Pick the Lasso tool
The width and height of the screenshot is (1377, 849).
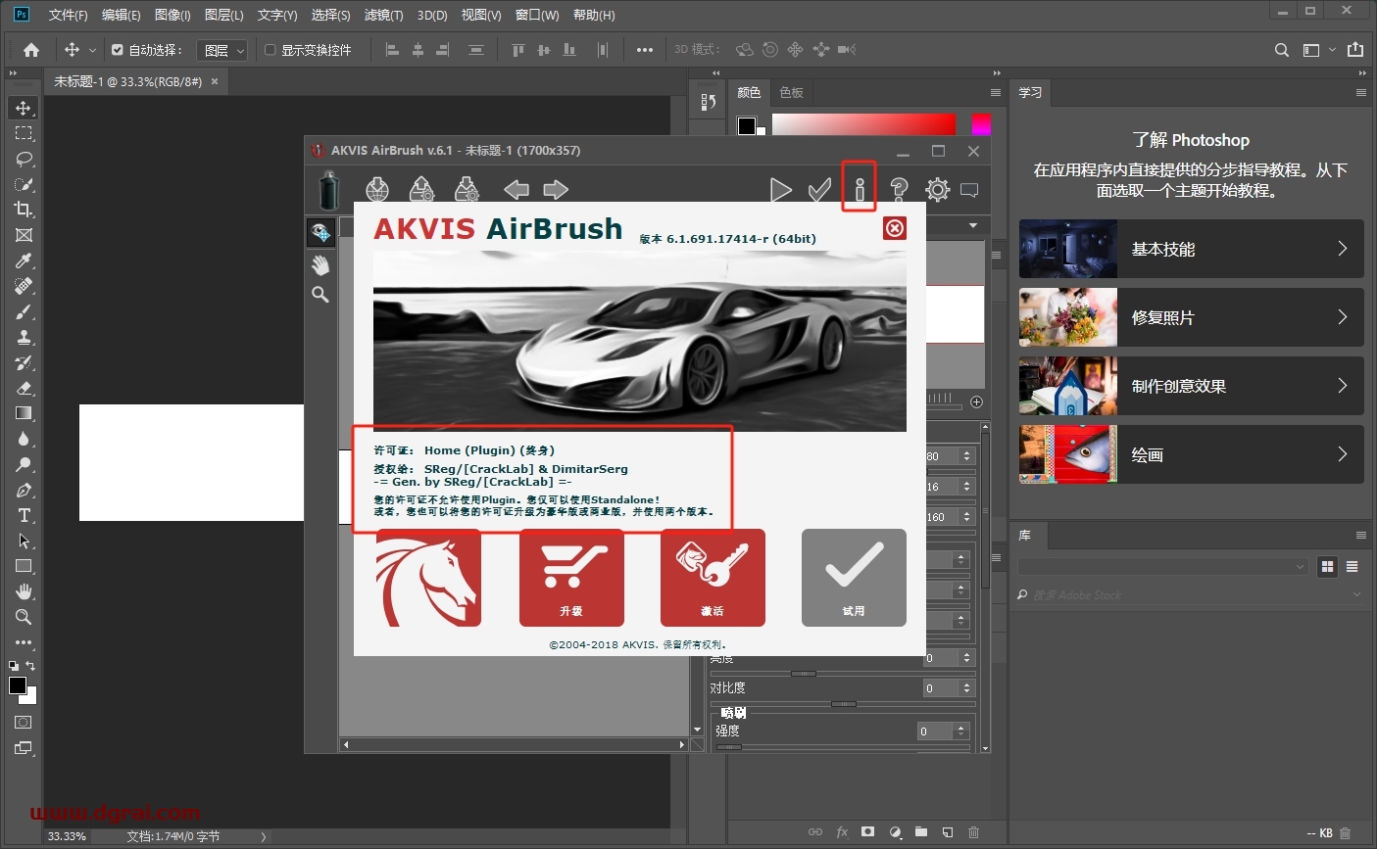[24, 159]
